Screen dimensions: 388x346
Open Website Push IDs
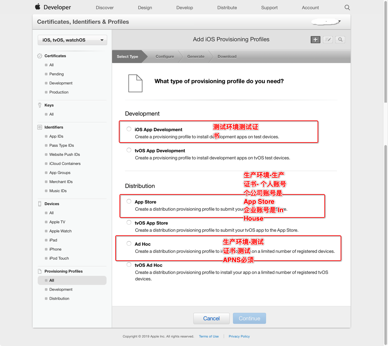pyautogui.click(x=65, y=154)
